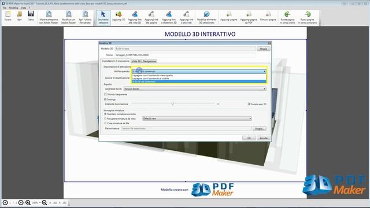This screenshot has width=370, height=208.
Task: Select the Impostazioni di esecuzione tab
Action: (x=116, y=61)
